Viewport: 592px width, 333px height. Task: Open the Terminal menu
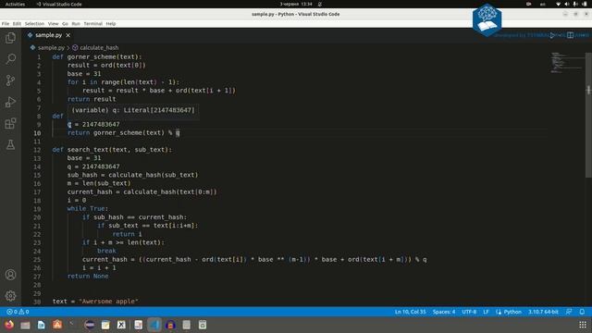click(92, 23)
